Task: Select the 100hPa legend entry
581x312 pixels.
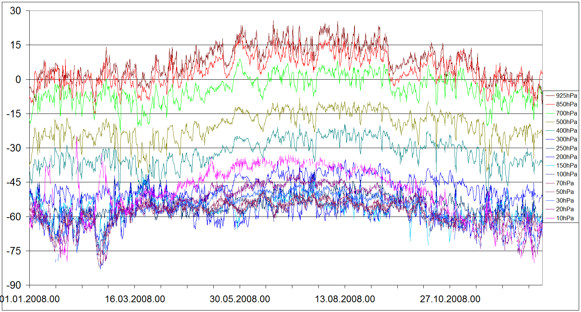Action: (566, 174)
